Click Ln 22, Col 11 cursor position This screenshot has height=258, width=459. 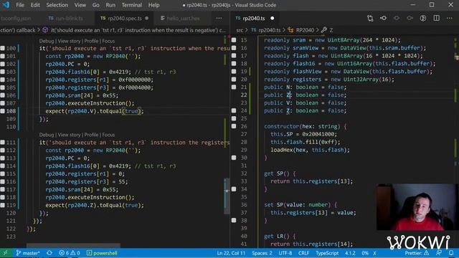pyautogui.click(x=231, y=253)
